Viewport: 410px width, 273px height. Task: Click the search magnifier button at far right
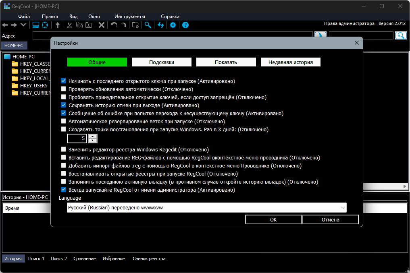click(401, 35)
